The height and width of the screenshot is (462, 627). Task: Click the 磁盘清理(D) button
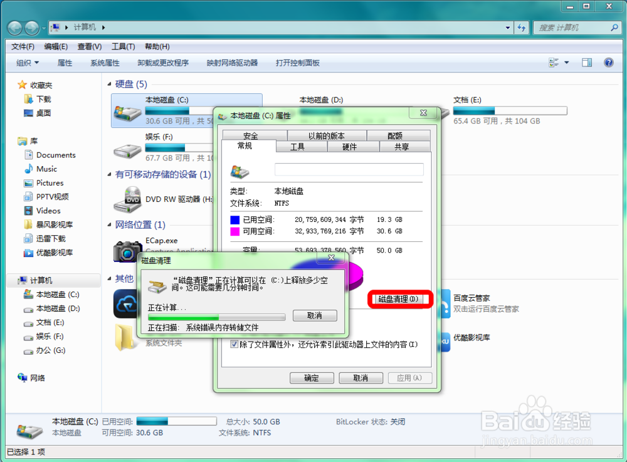399,299
